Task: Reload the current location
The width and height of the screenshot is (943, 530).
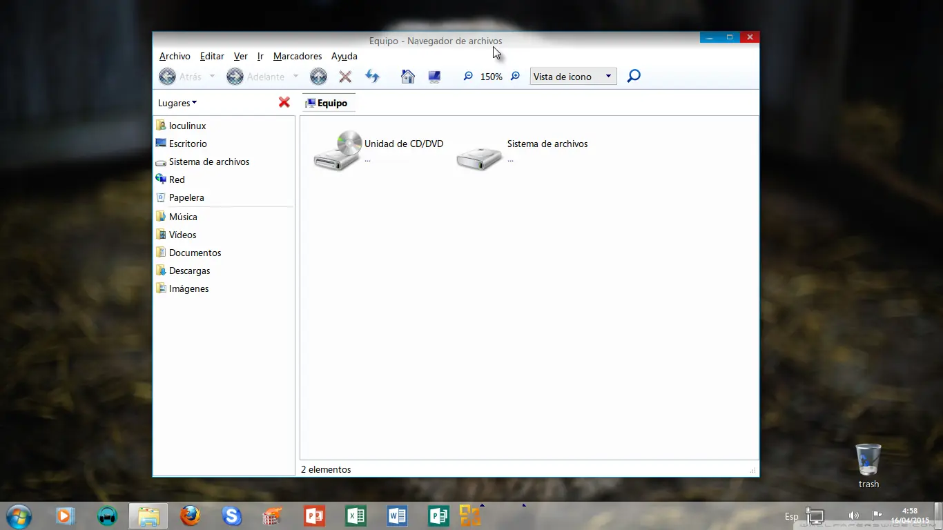Action: [372, 76]
